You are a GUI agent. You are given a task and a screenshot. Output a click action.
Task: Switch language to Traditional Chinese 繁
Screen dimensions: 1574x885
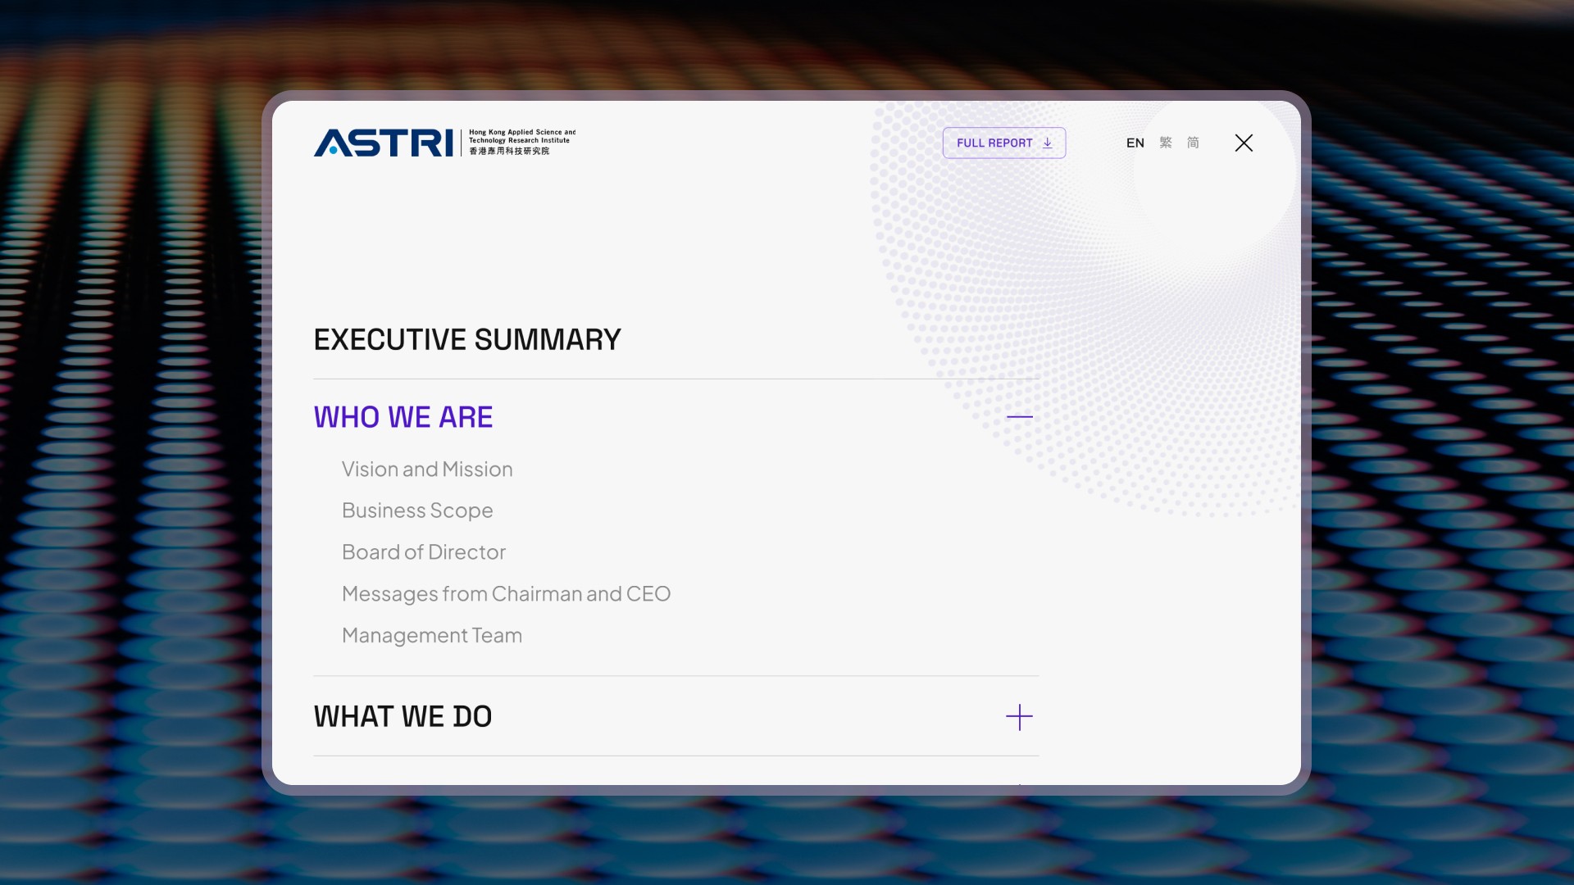[x=1166, y=143]
